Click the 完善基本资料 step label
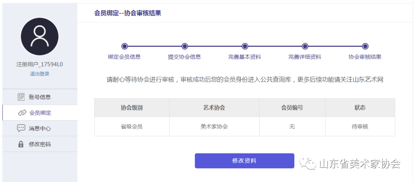 tap(245, 57)
